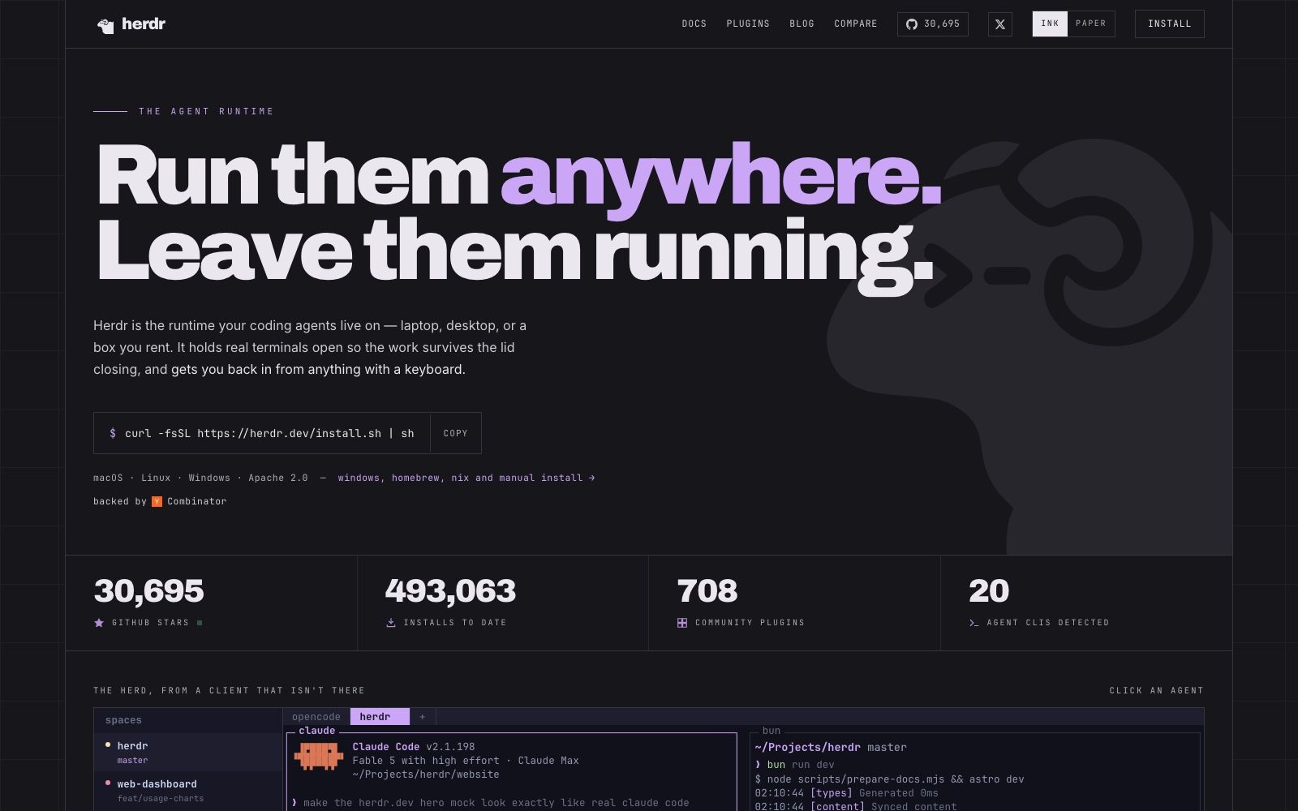Click the 'feat/usage-charts' branch label
1298x811 pixels.
pos(161,799)
